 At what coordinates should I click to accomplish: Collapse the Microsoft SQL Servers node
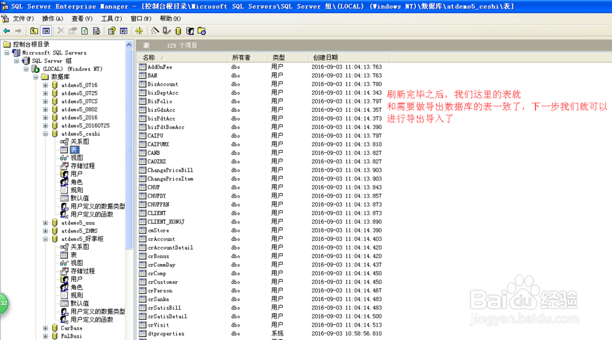(7, 53)
